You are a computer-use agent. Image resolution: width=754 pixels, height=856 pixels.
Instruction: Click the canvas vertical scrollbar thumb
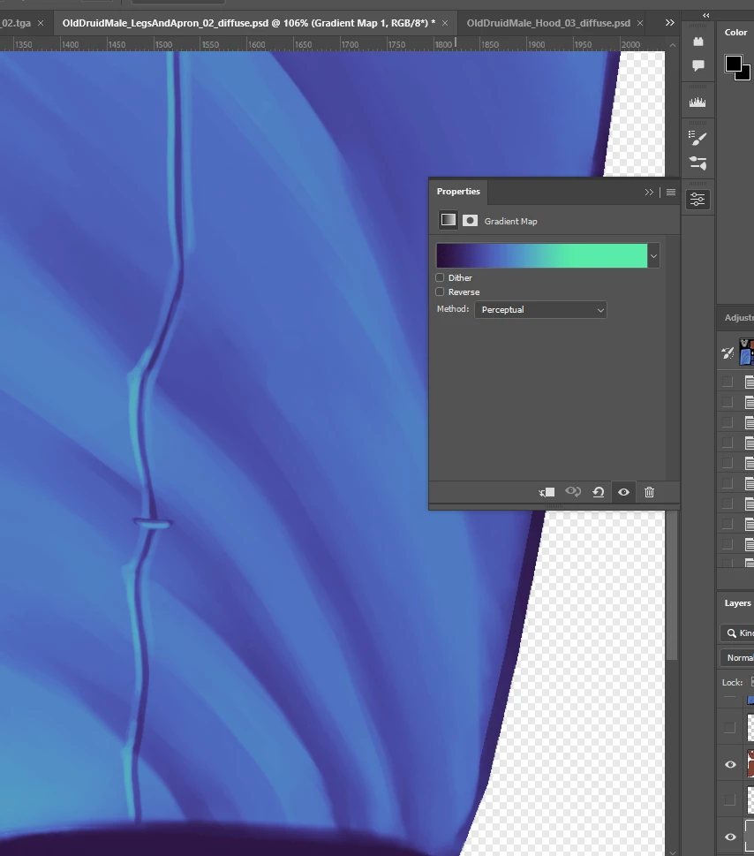(x=672, y=586)
